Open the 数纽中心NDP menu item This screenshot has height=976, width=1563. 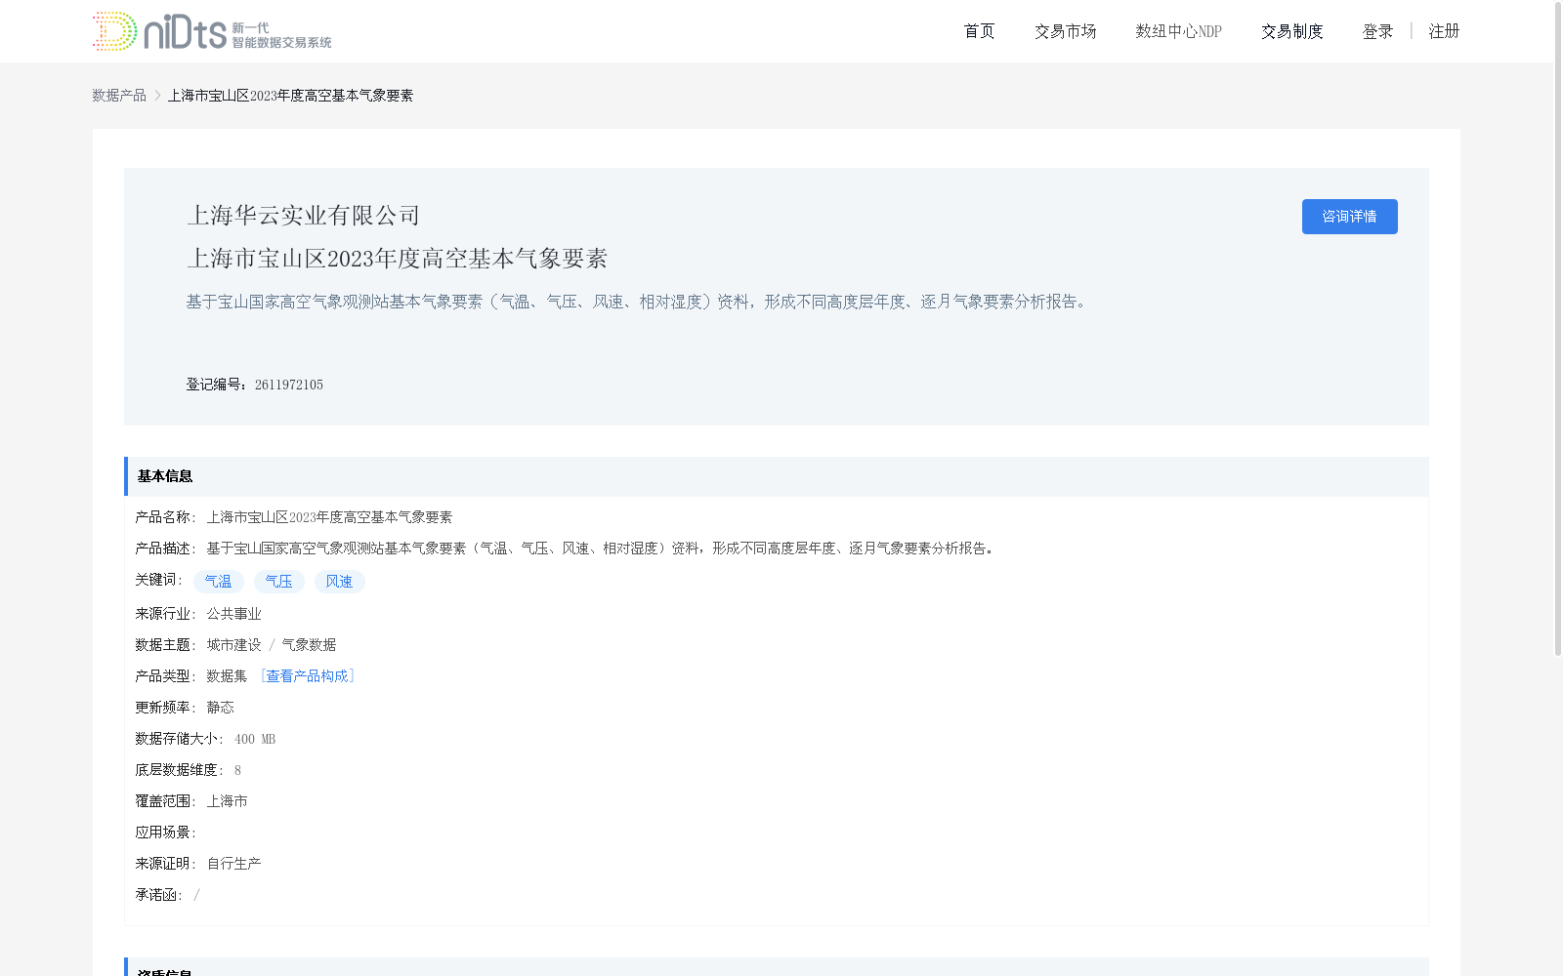point(1178,31)
